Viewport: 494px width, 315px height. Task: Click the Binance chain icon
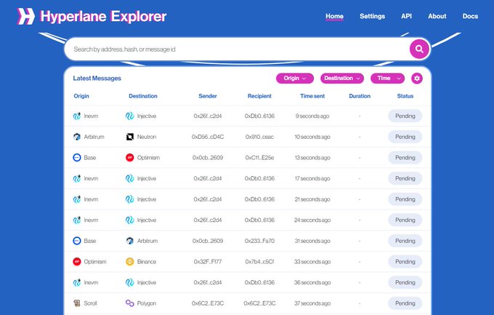[130, 262]
